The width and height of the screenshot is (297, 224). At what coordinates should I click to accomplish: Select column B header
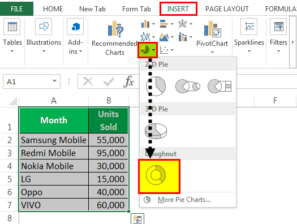109,101
